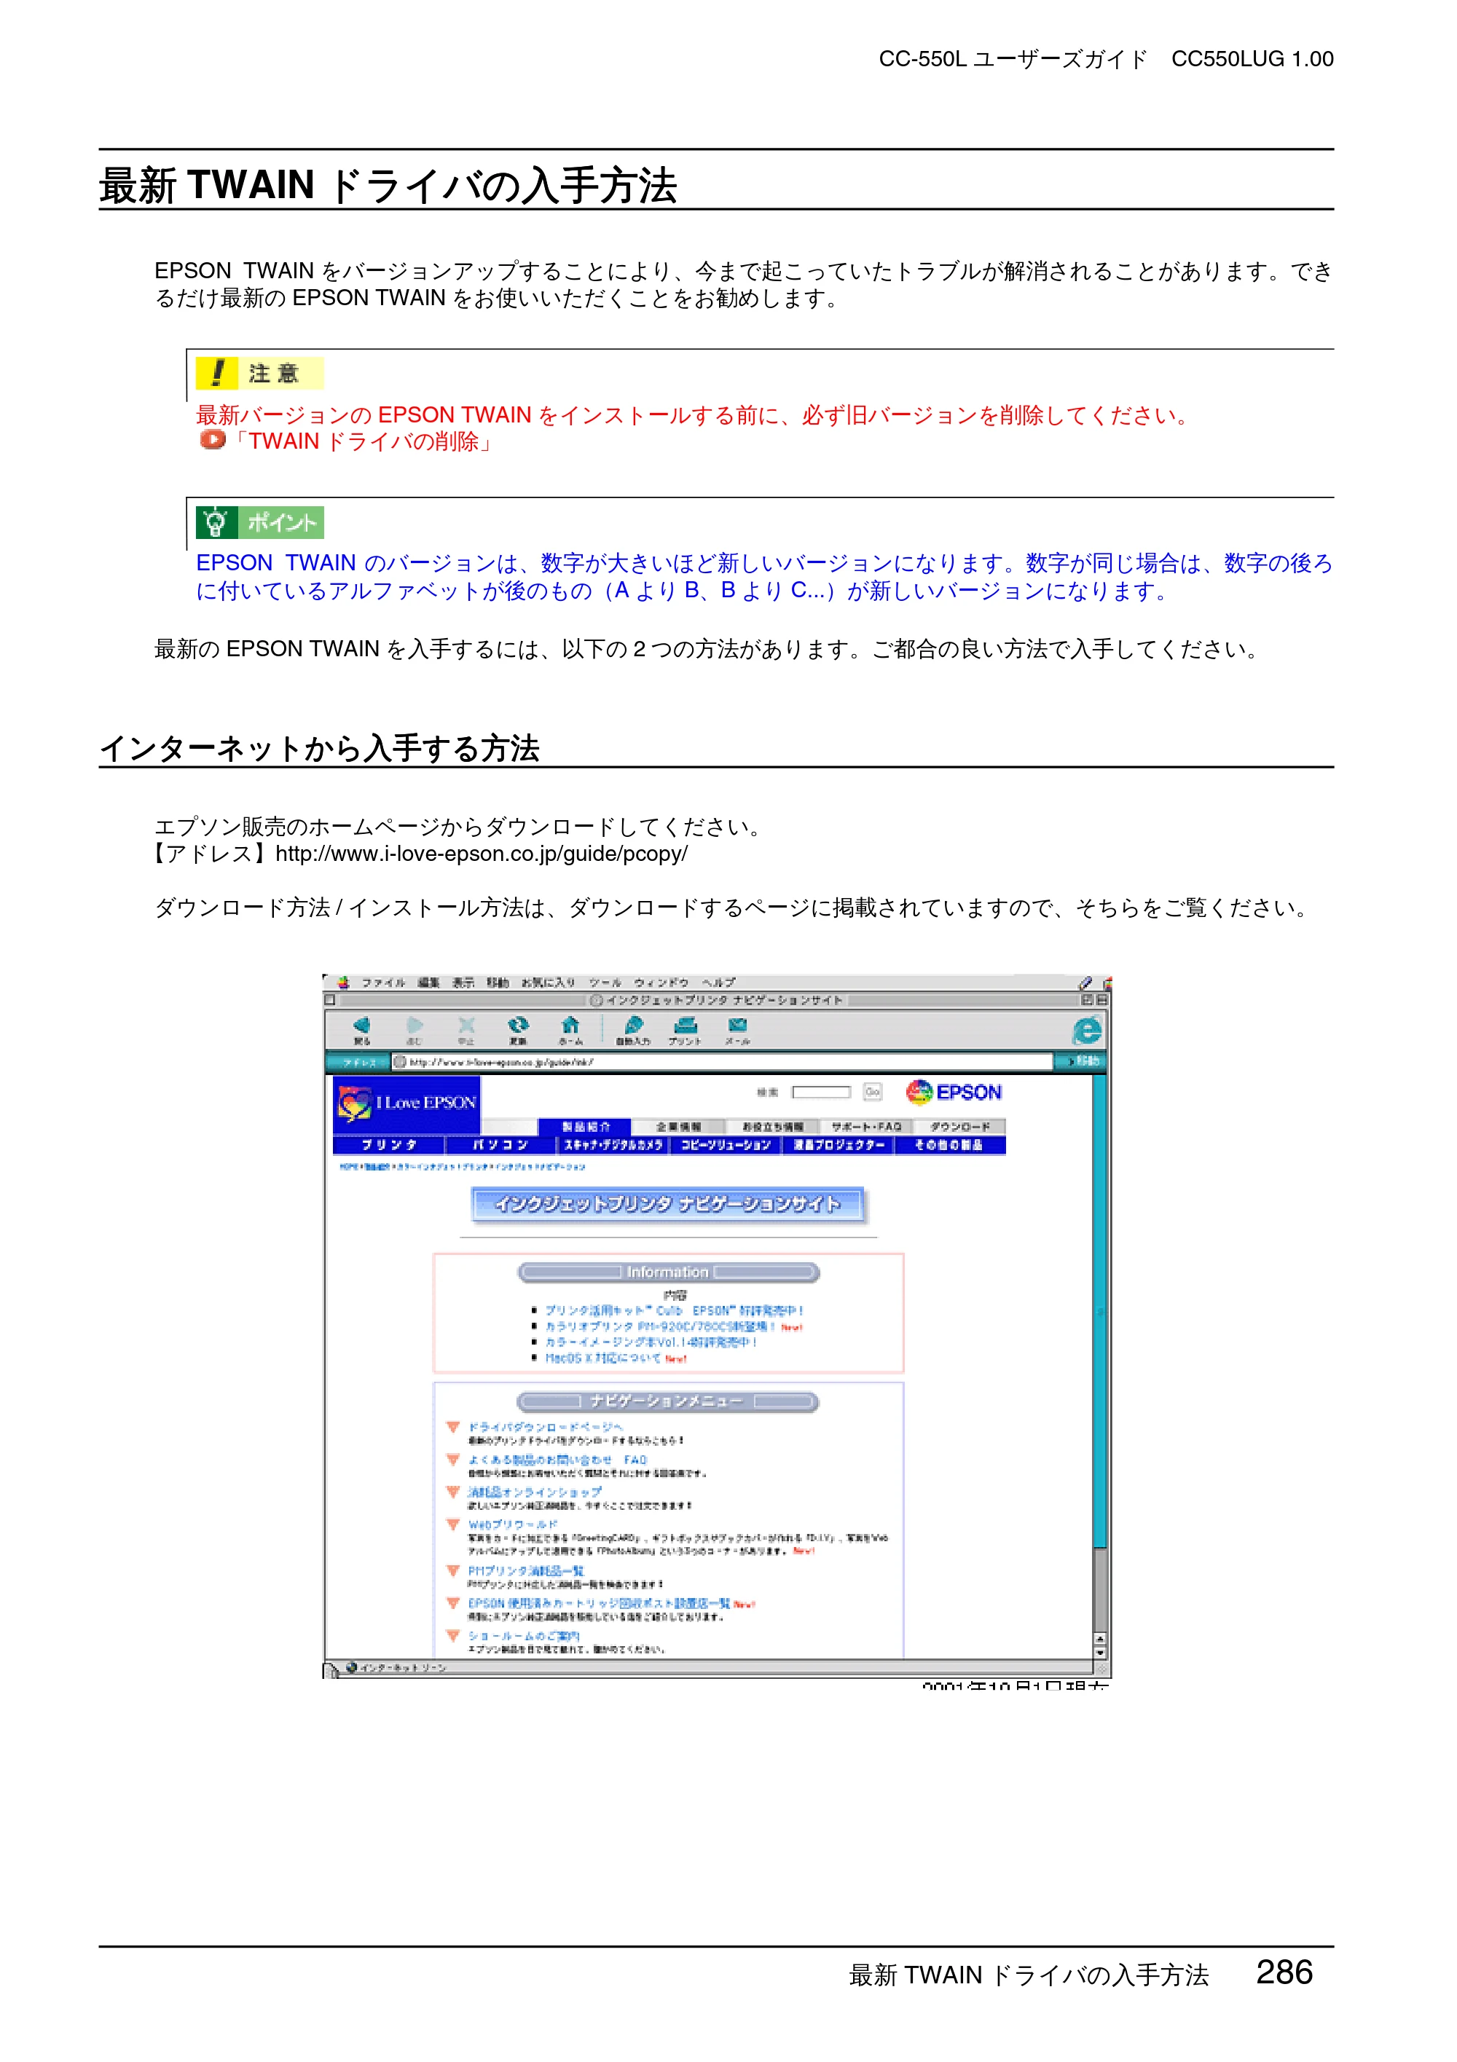Select the サポート・FAQ site tab
Screen dimensions: 1457x2062
tap(866, 1126)
